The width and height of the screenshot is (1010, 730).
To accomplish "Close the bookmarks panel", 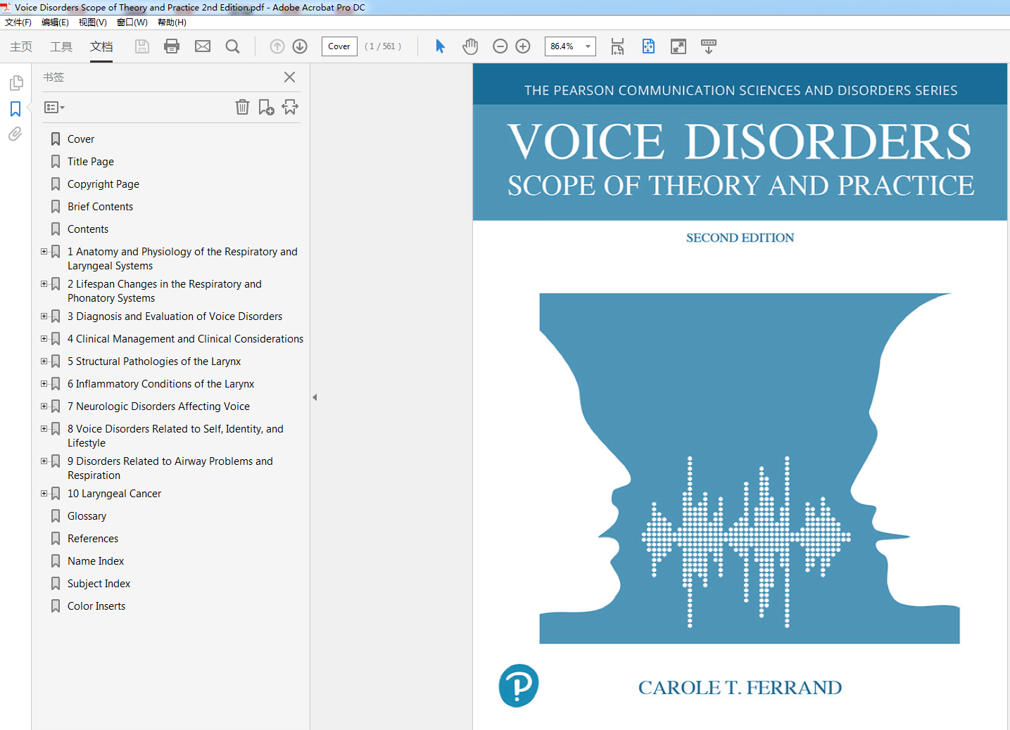I will point(289,77).
